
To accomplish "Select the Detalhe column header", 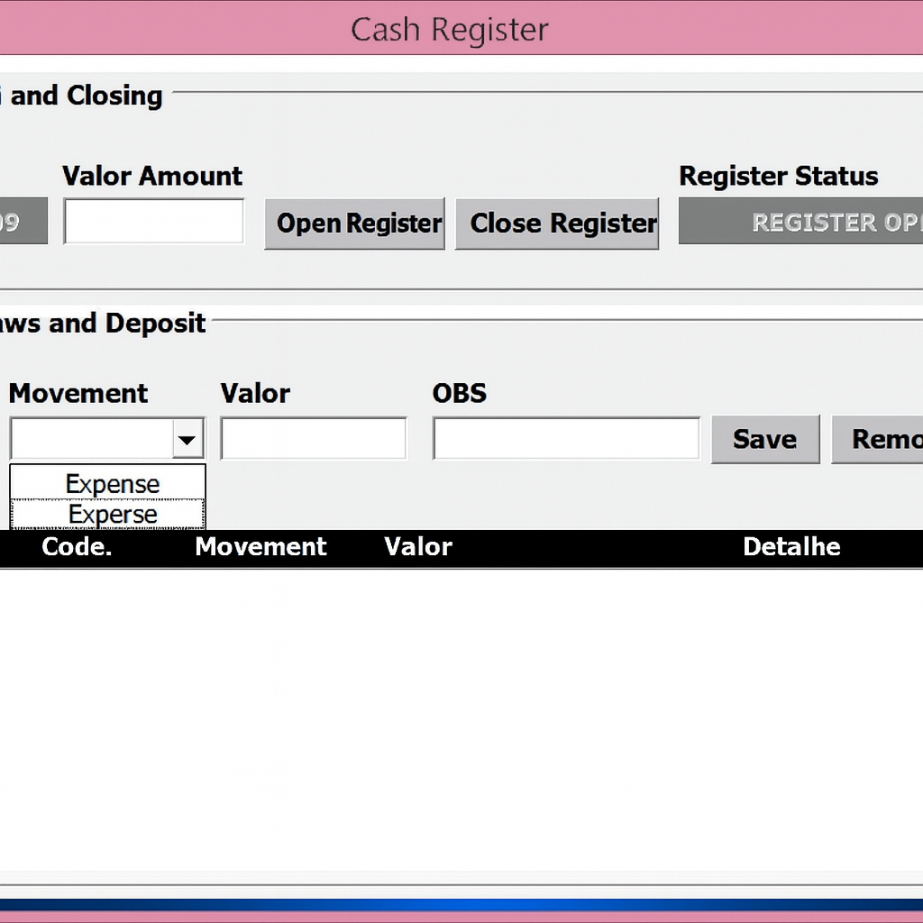I will [x=791, y=547].
